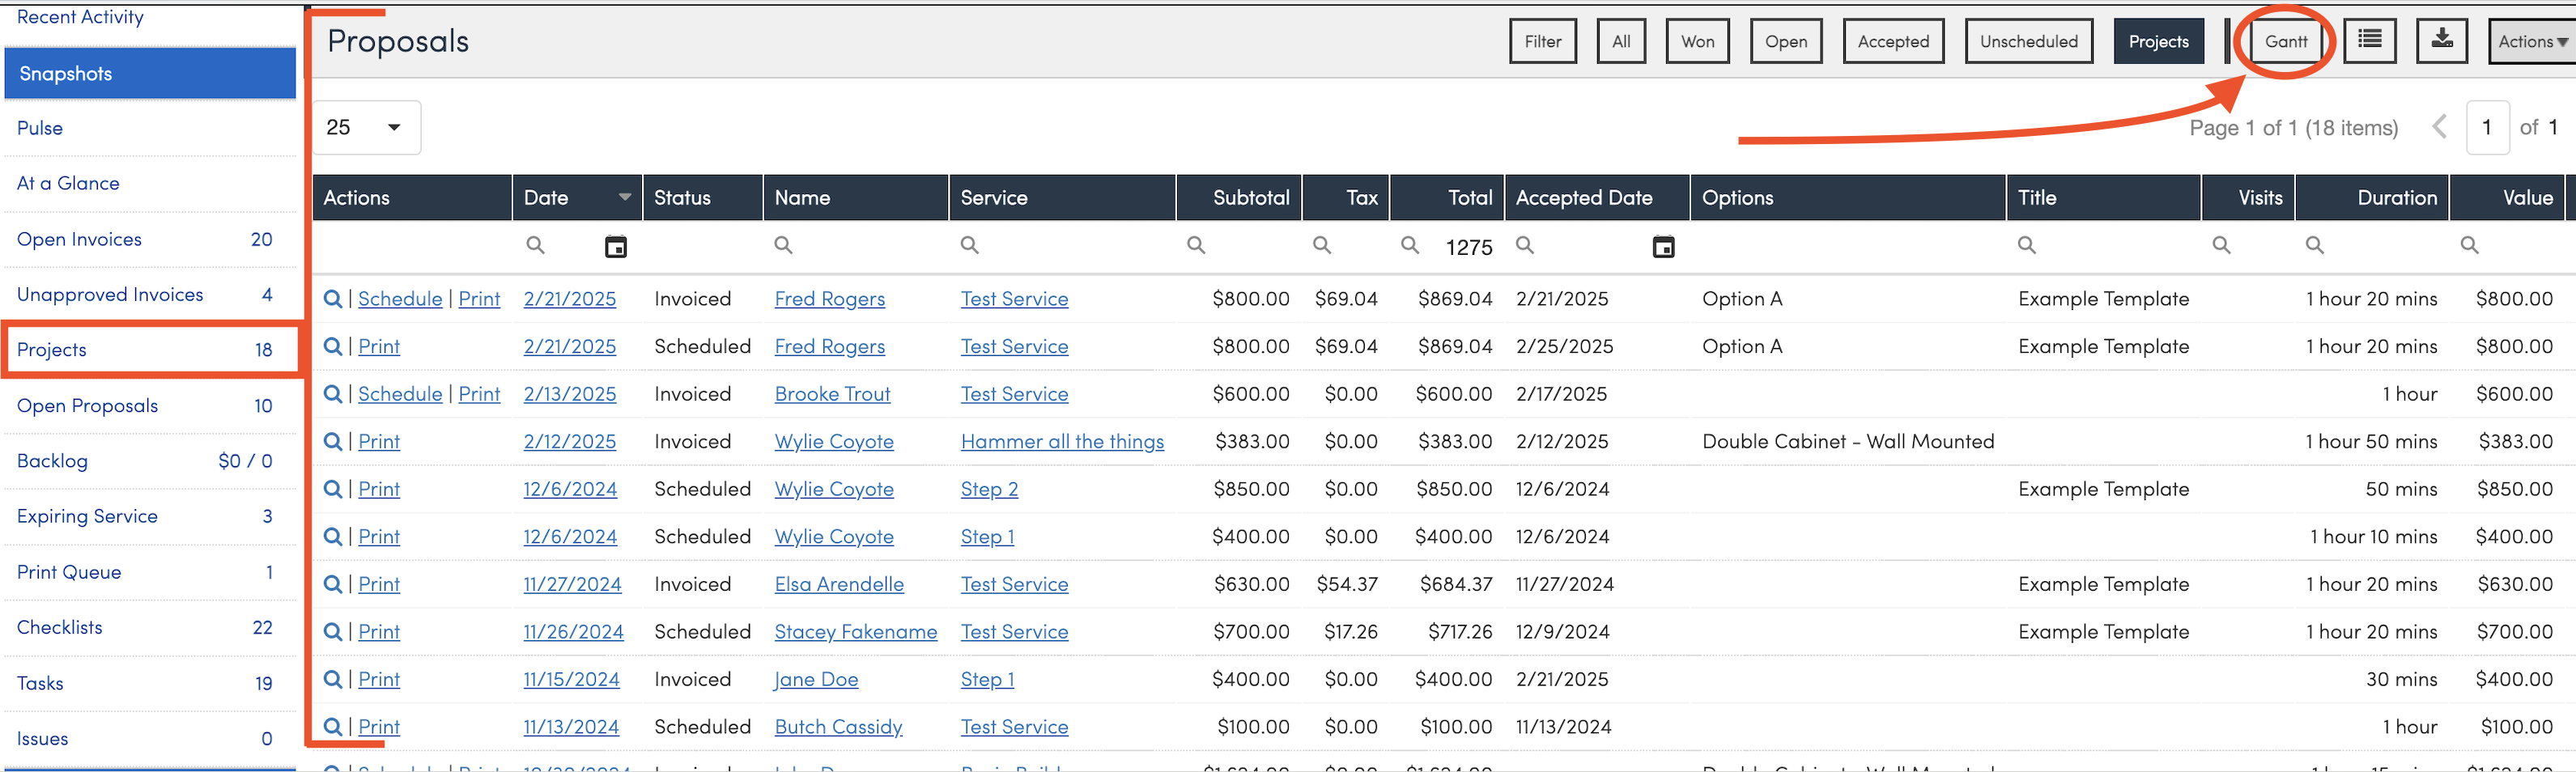Click the download export icon
2576x772 pixels.
[2442, 41]
